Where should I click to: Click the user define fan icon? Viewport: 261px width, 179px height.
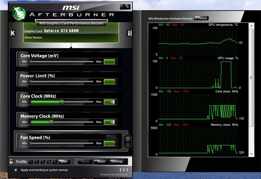click(128, 141)
